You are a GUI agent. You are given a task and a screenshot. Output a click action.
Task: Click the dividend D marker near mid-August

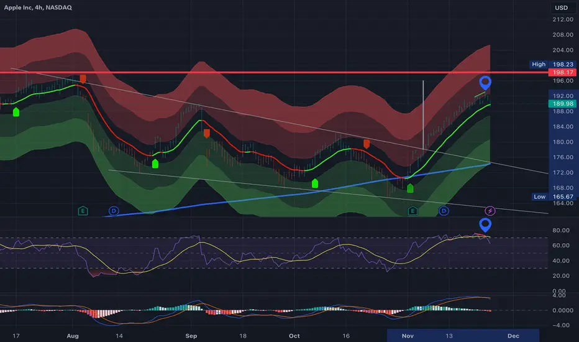[114, 211]
